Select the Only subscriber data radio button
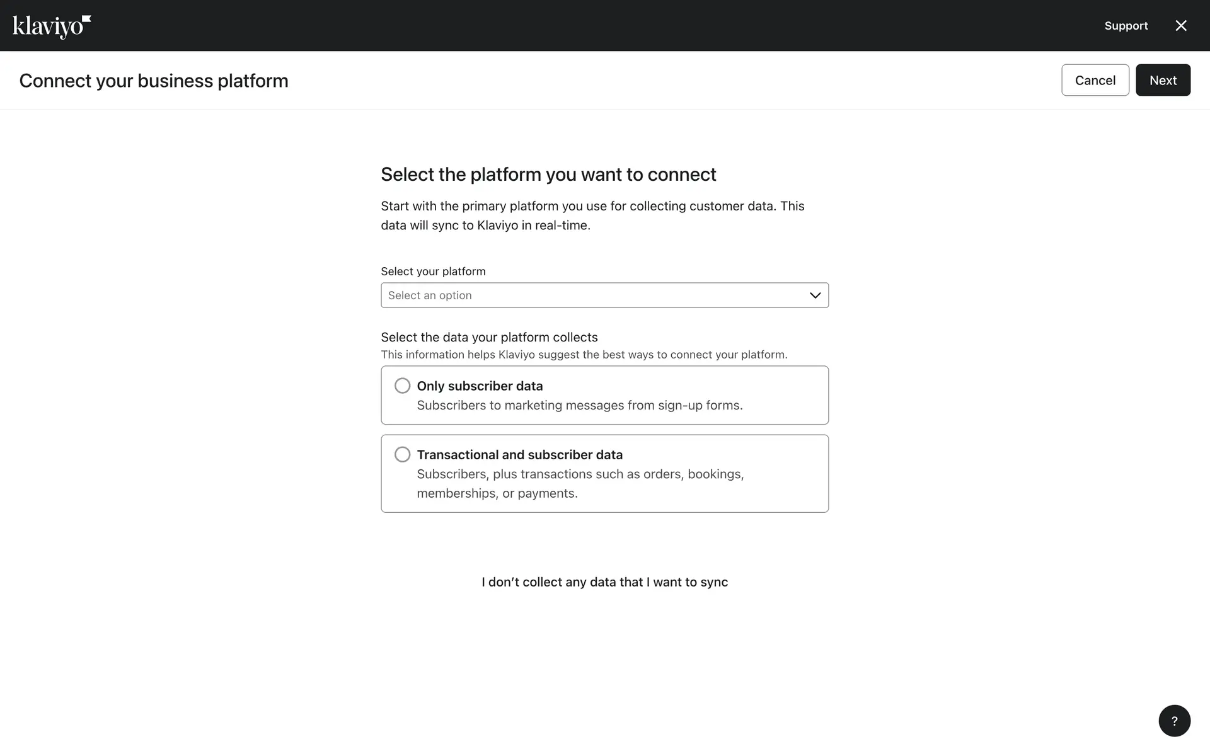Screen dimensions: 1210x756 tap(402, 386)
